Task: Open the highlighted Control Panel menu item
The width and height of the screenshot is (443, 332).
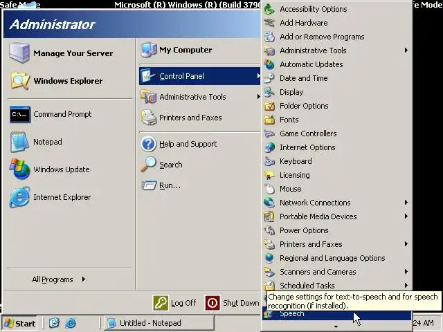Action: coord(200,76)
